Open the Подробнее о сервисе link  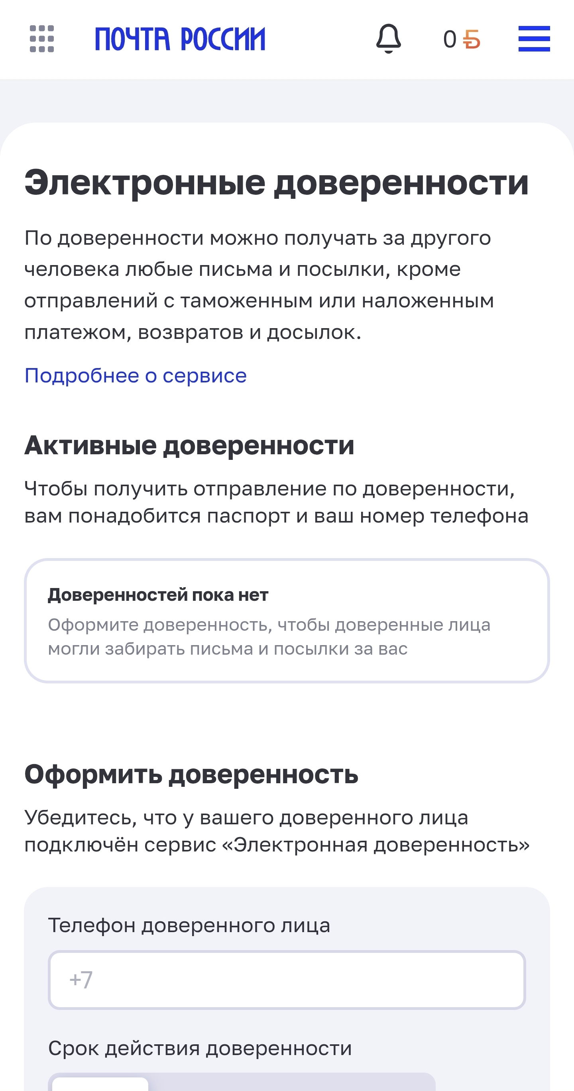coord(136,376)
